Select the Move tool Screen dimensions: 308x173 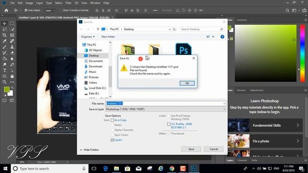coord(4,24)
